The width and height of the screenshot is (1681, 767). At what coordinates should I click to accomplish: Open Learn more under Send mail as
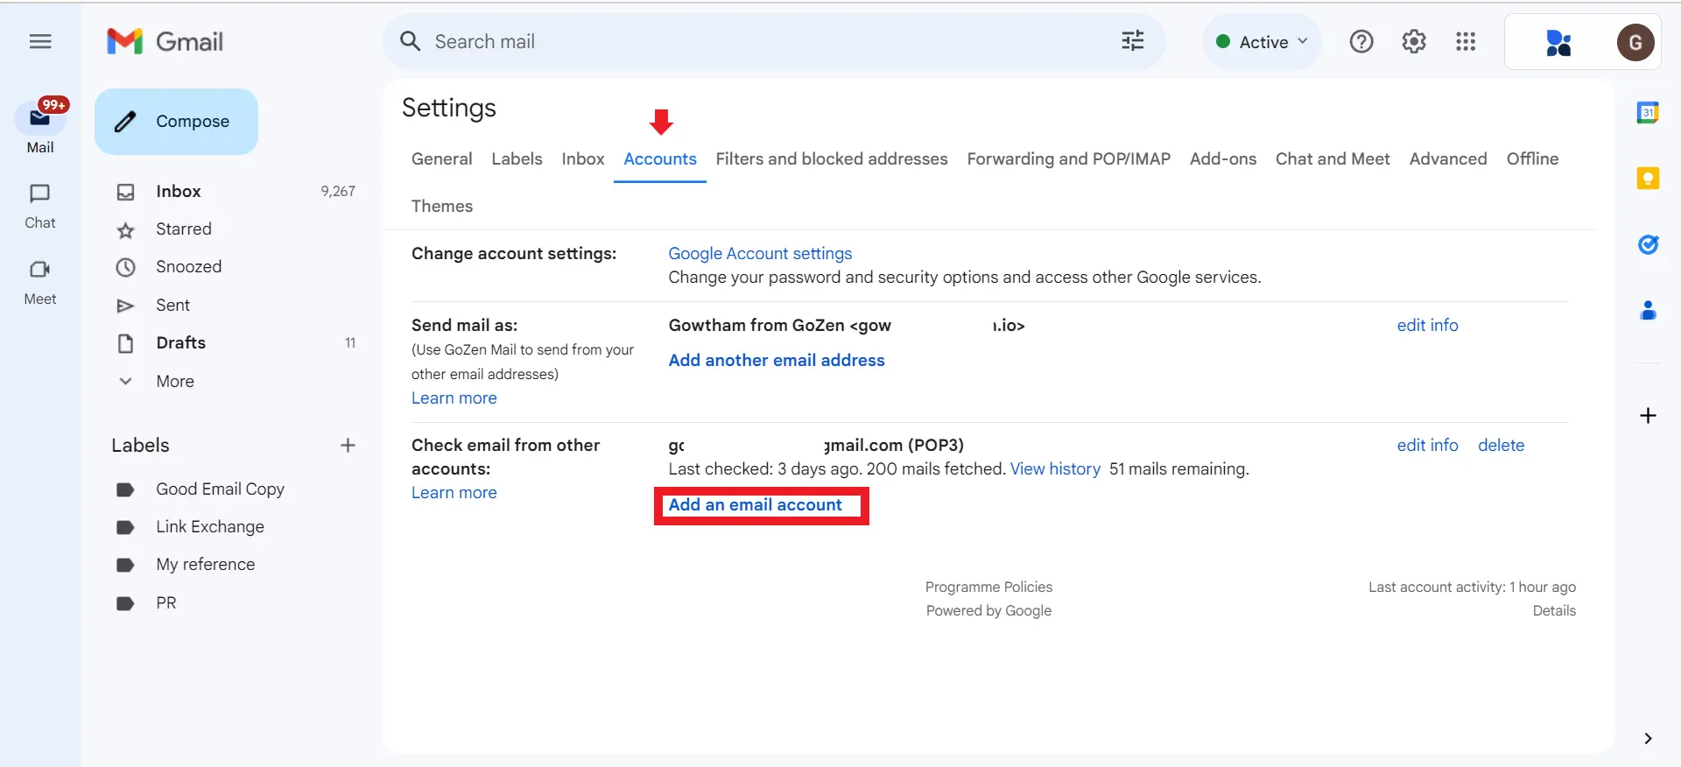[x=454, y=398]
